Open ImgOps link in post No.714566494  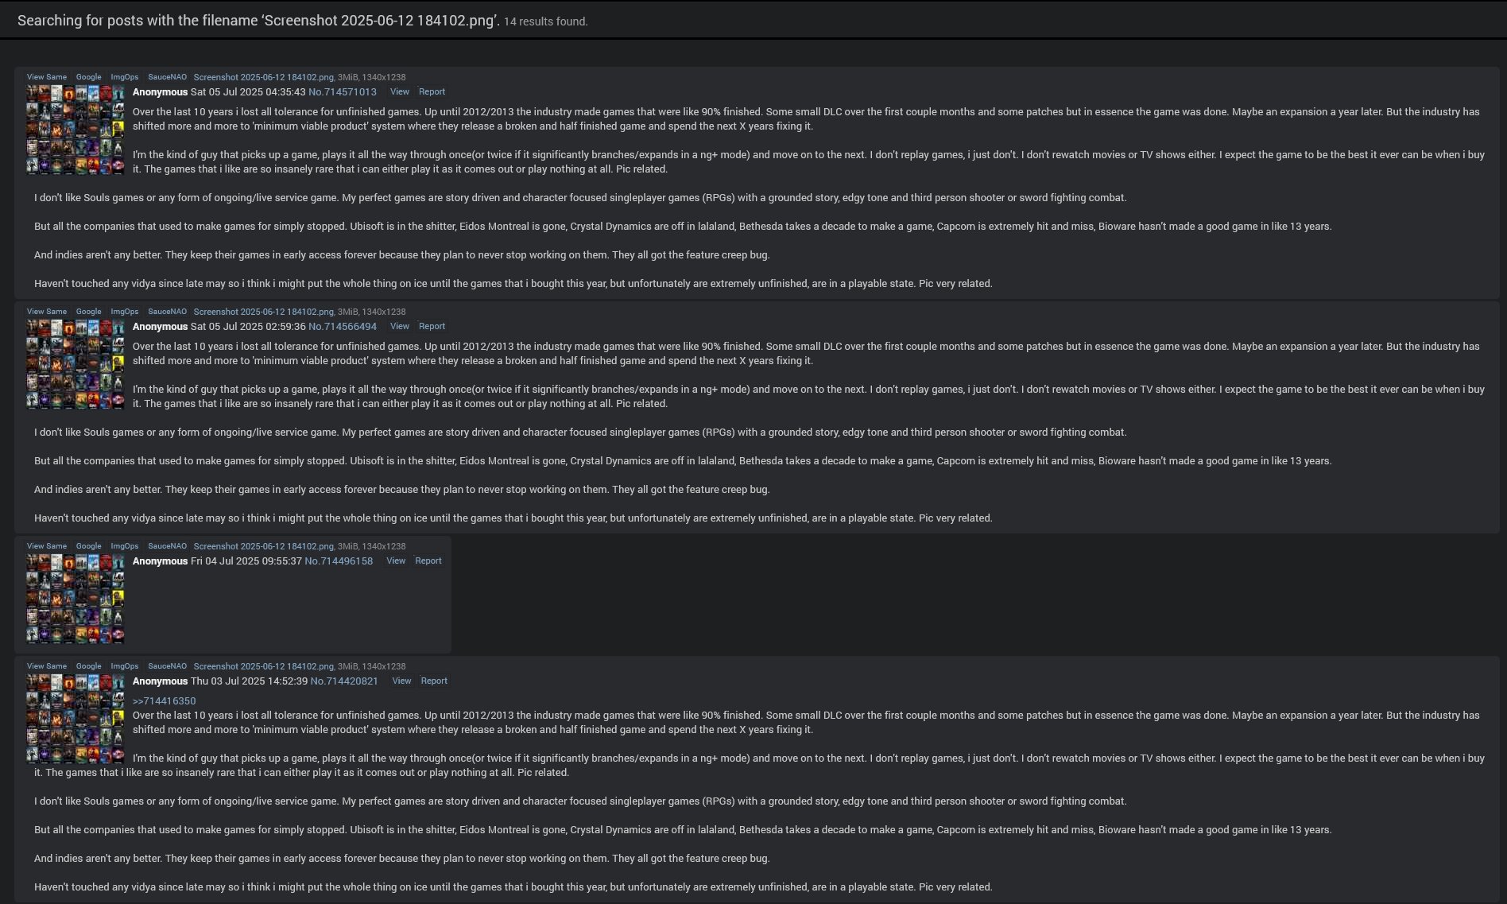click(125, 312)
